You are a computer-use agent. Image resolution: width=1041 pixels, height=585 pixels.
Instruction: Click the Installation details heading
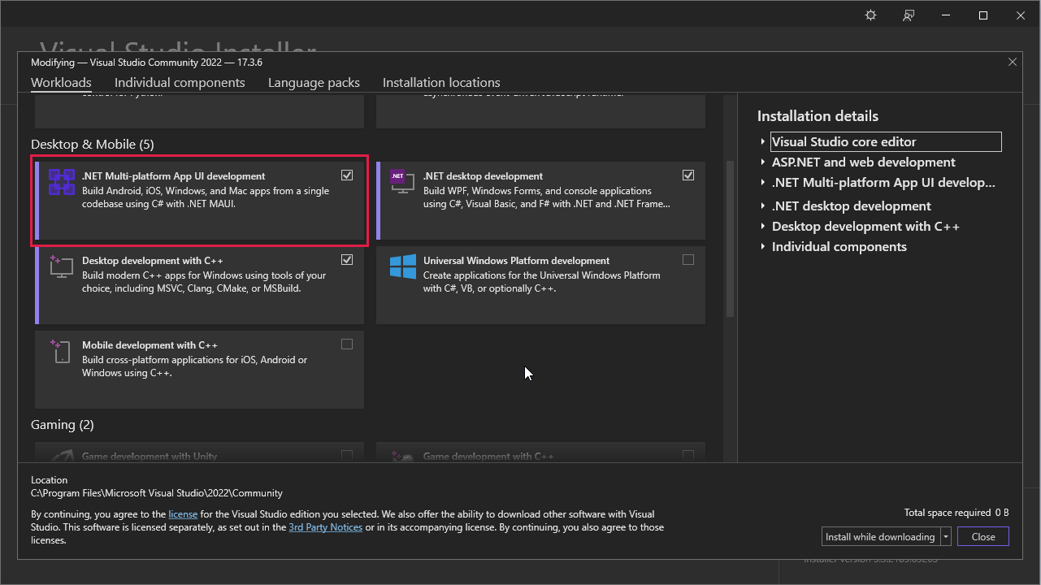[818, 116]
